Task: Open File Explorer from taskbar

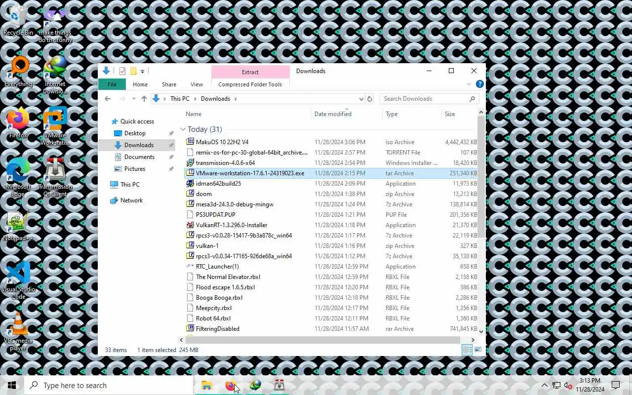Action: (206, 385)
